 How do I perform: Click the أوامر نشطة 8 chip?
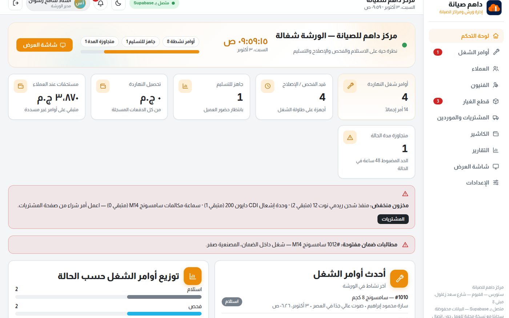tap(181, 41)
